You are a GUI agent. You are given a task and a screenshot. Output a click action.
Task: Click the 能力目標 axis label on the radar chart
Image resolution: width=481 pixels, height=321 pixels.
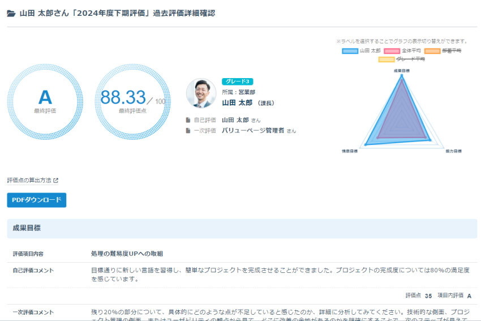tap(454, 151)
